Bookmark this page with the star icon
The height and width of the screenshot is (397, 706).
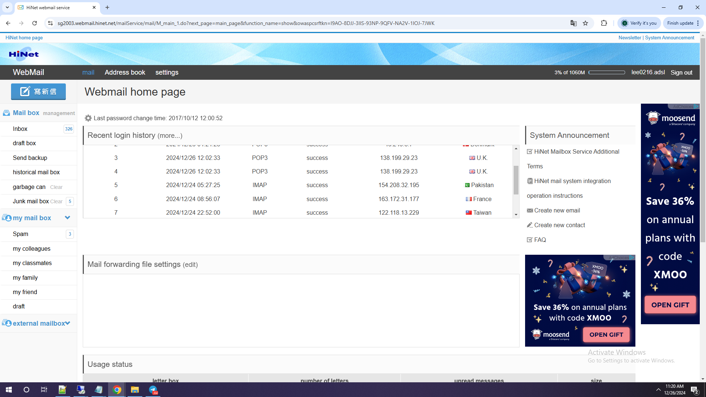[x=585, y=23]
